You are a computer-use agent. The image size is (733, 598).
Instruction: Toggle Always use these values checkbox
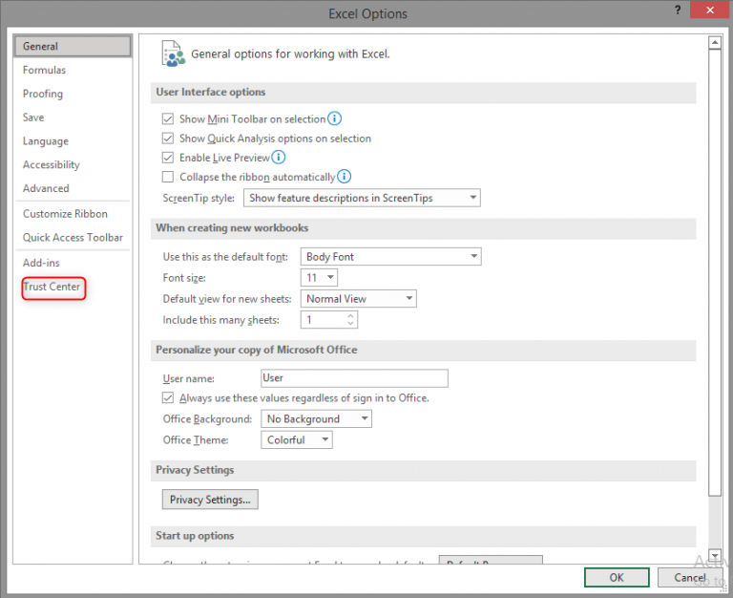click(169, 397)
